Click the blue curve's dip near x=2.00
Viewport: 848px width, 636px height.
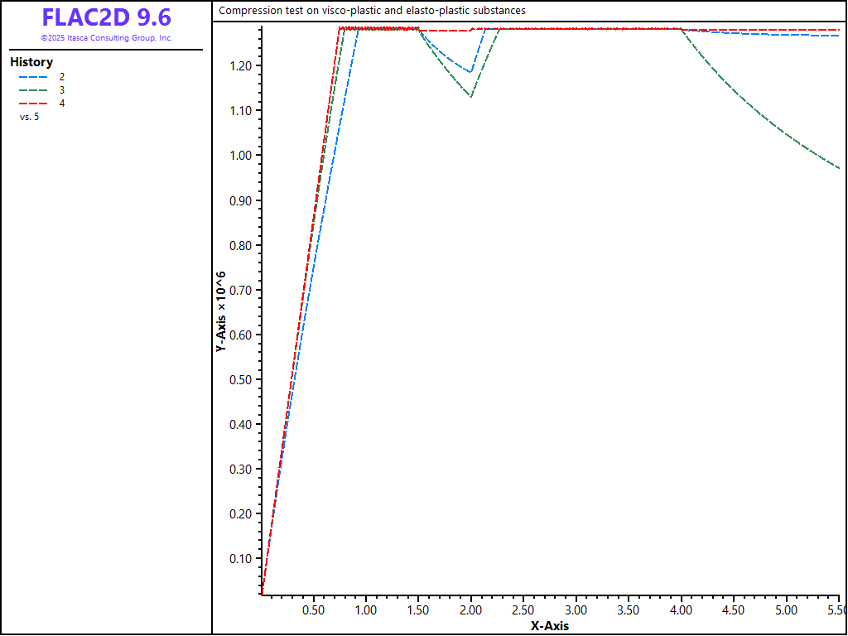[471, 72]
